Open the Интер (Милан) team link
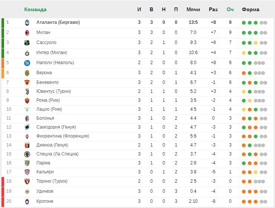The width and height of the screenshot is (275, 208). point(52,53)
